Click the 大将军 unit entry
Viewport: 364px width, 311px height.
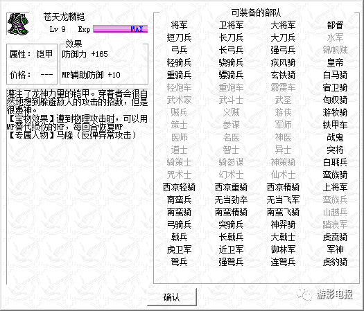click(x=283, y=25)
